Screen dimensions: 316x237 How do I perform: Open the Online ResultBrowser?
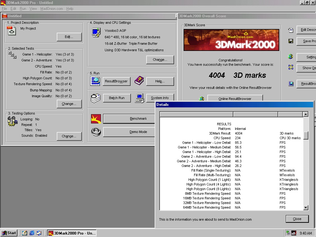[x=235, y=98]
